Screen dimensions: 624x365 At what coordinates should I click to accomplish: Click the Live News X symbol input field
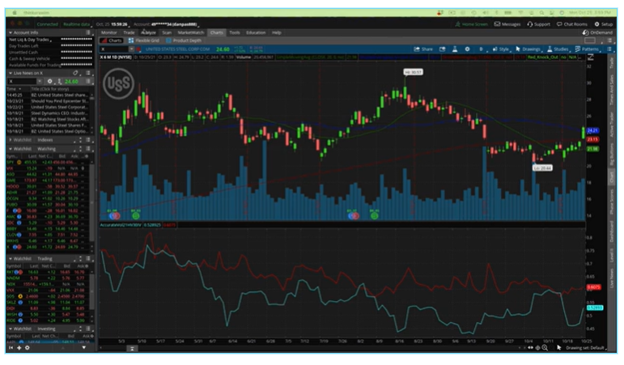pos(22,81)
